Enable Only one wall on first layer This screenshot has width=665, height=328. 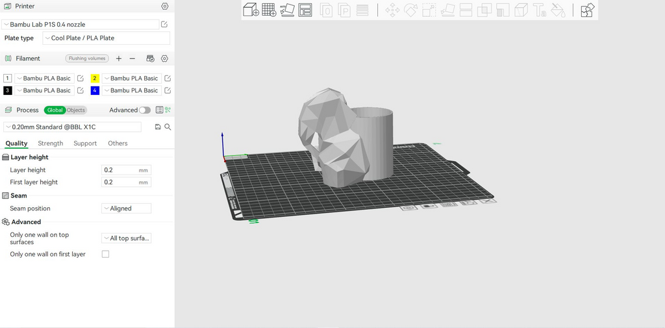[106, 254]
